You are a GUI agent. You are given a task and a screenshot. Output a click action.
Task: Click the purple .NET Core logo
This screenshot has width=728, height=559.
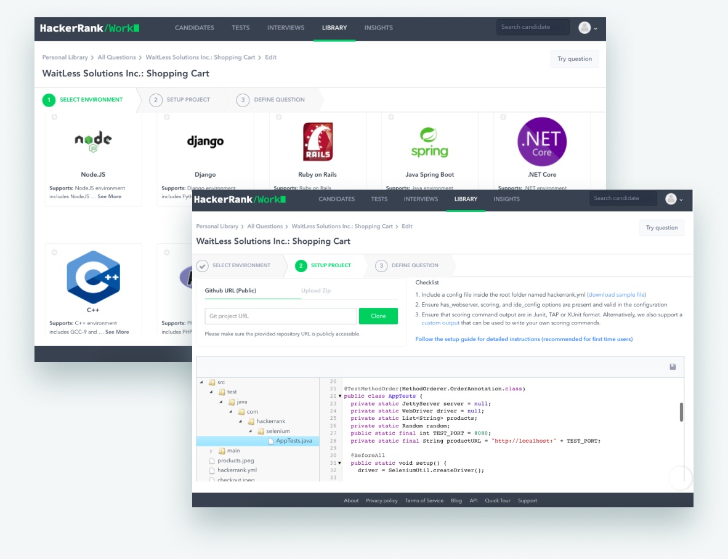pos(542,142)
